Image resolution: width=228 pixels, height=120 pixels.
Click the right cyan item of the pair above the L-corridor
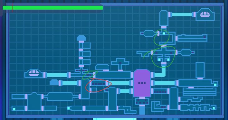click(169, 59)
